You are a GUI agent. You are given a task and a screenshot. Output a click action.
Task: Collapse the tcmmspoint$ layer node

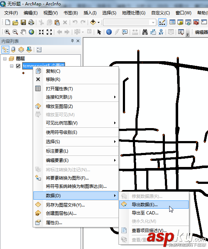pyautogui.click(x=11, y=66)
